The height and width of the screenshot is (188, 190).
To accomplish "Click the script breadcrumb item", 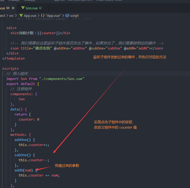I will [74, 16].
